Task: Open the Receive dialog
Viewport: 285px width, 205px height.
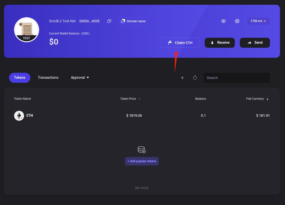Action: 220,43
